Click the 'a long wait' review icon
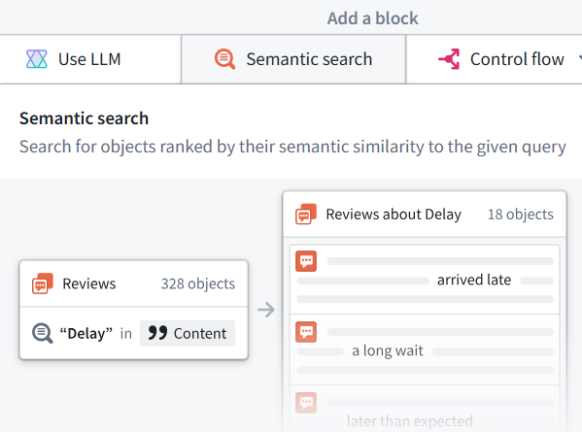The height and width of the screenshot is (432, 582). pyautogui.click(x=306, y=332)
